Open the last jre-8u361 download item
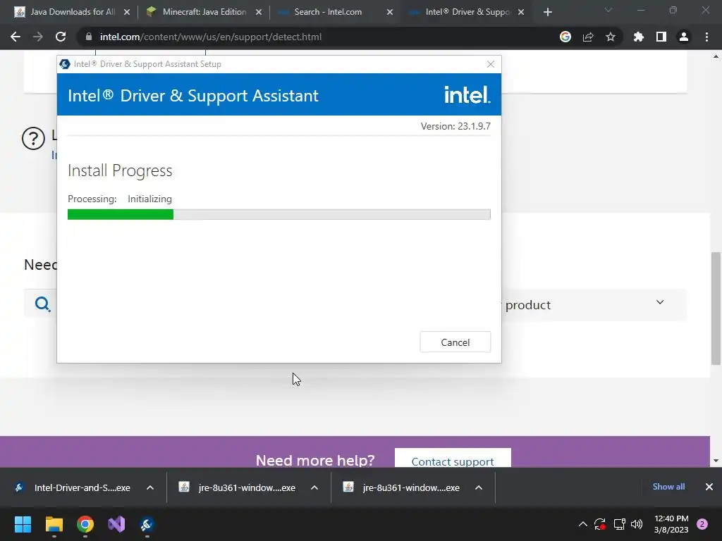 [x=402, y=487]
